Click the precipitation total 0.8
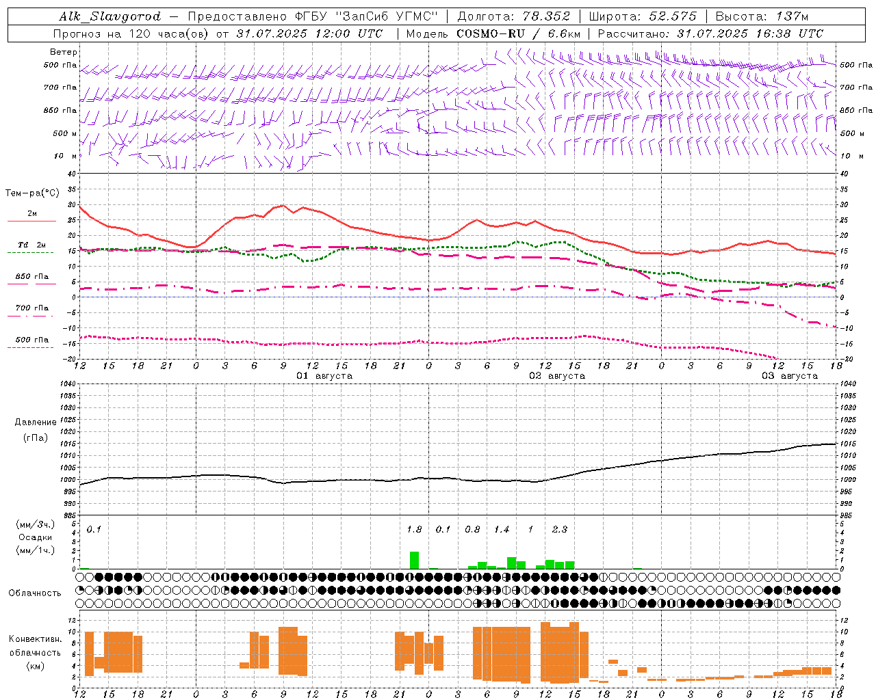 (x=472, y=530)
